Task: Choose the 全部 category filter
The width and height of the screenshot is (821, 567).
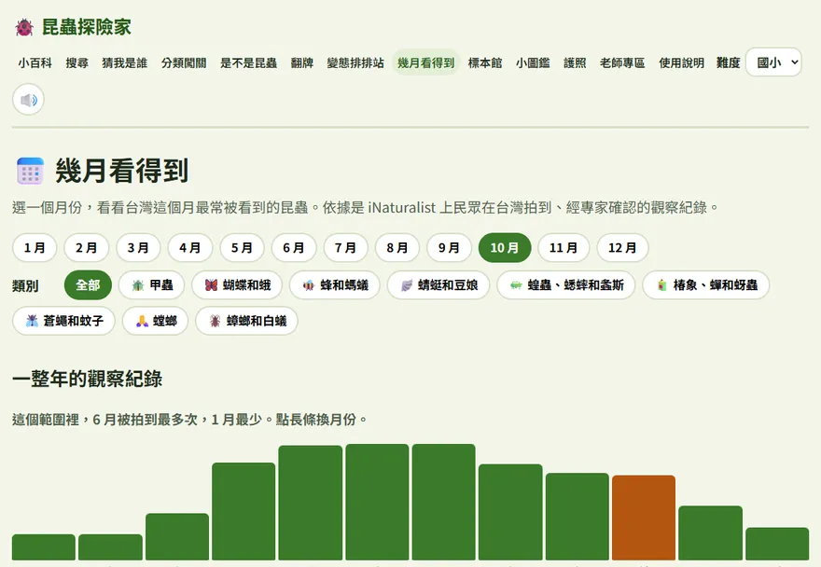Action: (88, 285)
